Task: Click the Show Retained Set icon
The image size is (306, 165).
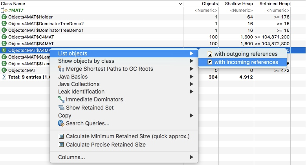Action: click(61, 108)
